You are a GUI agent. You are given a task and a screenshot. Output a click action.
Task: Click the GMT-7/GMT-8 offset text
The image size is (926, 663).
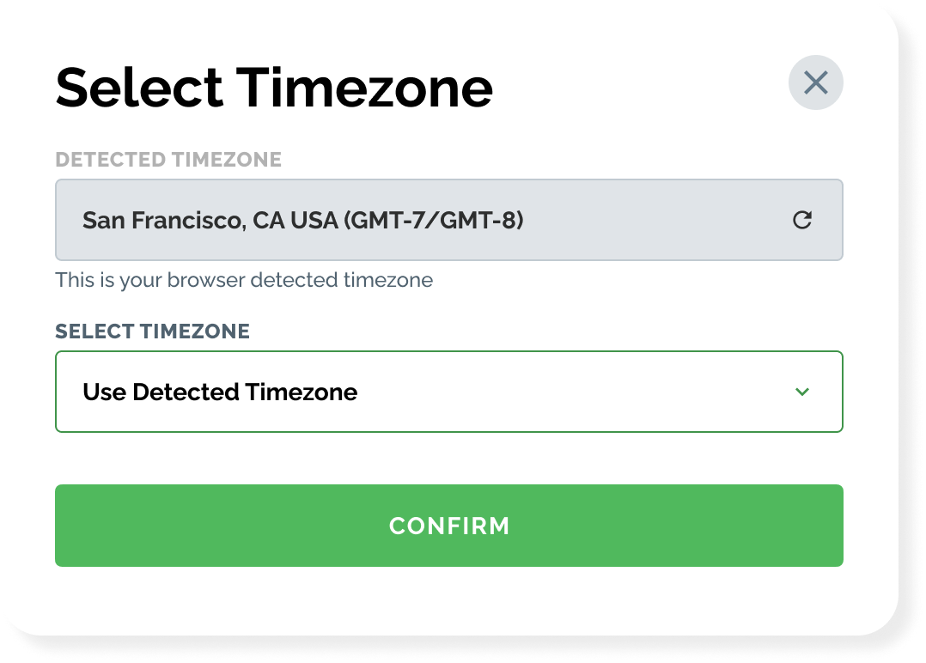point(434,221)
